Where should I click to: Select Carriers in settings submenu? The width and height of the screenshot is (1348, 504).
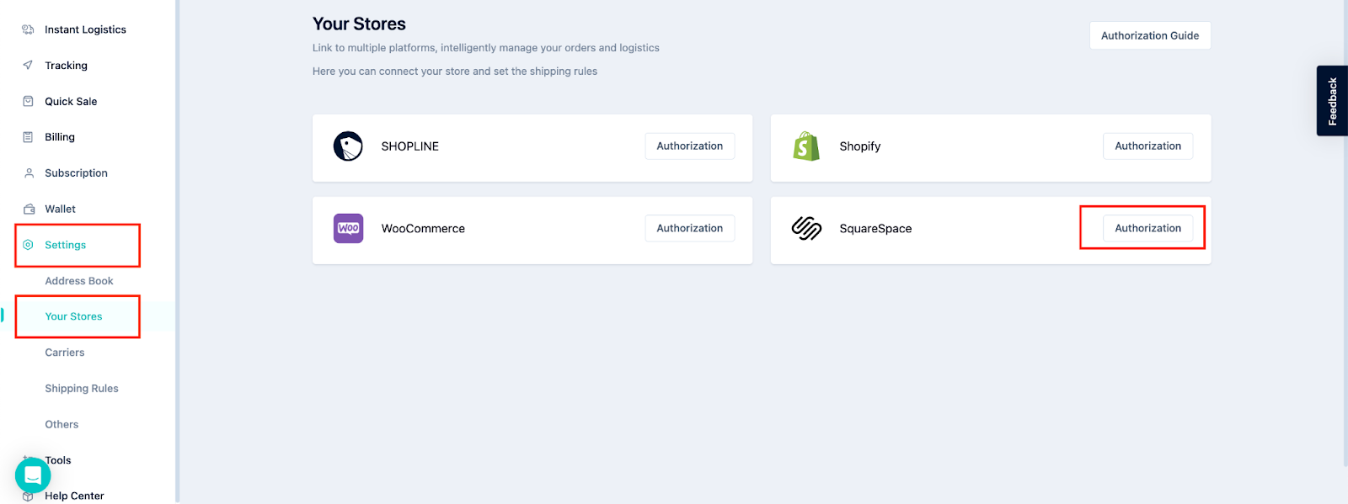65,353
